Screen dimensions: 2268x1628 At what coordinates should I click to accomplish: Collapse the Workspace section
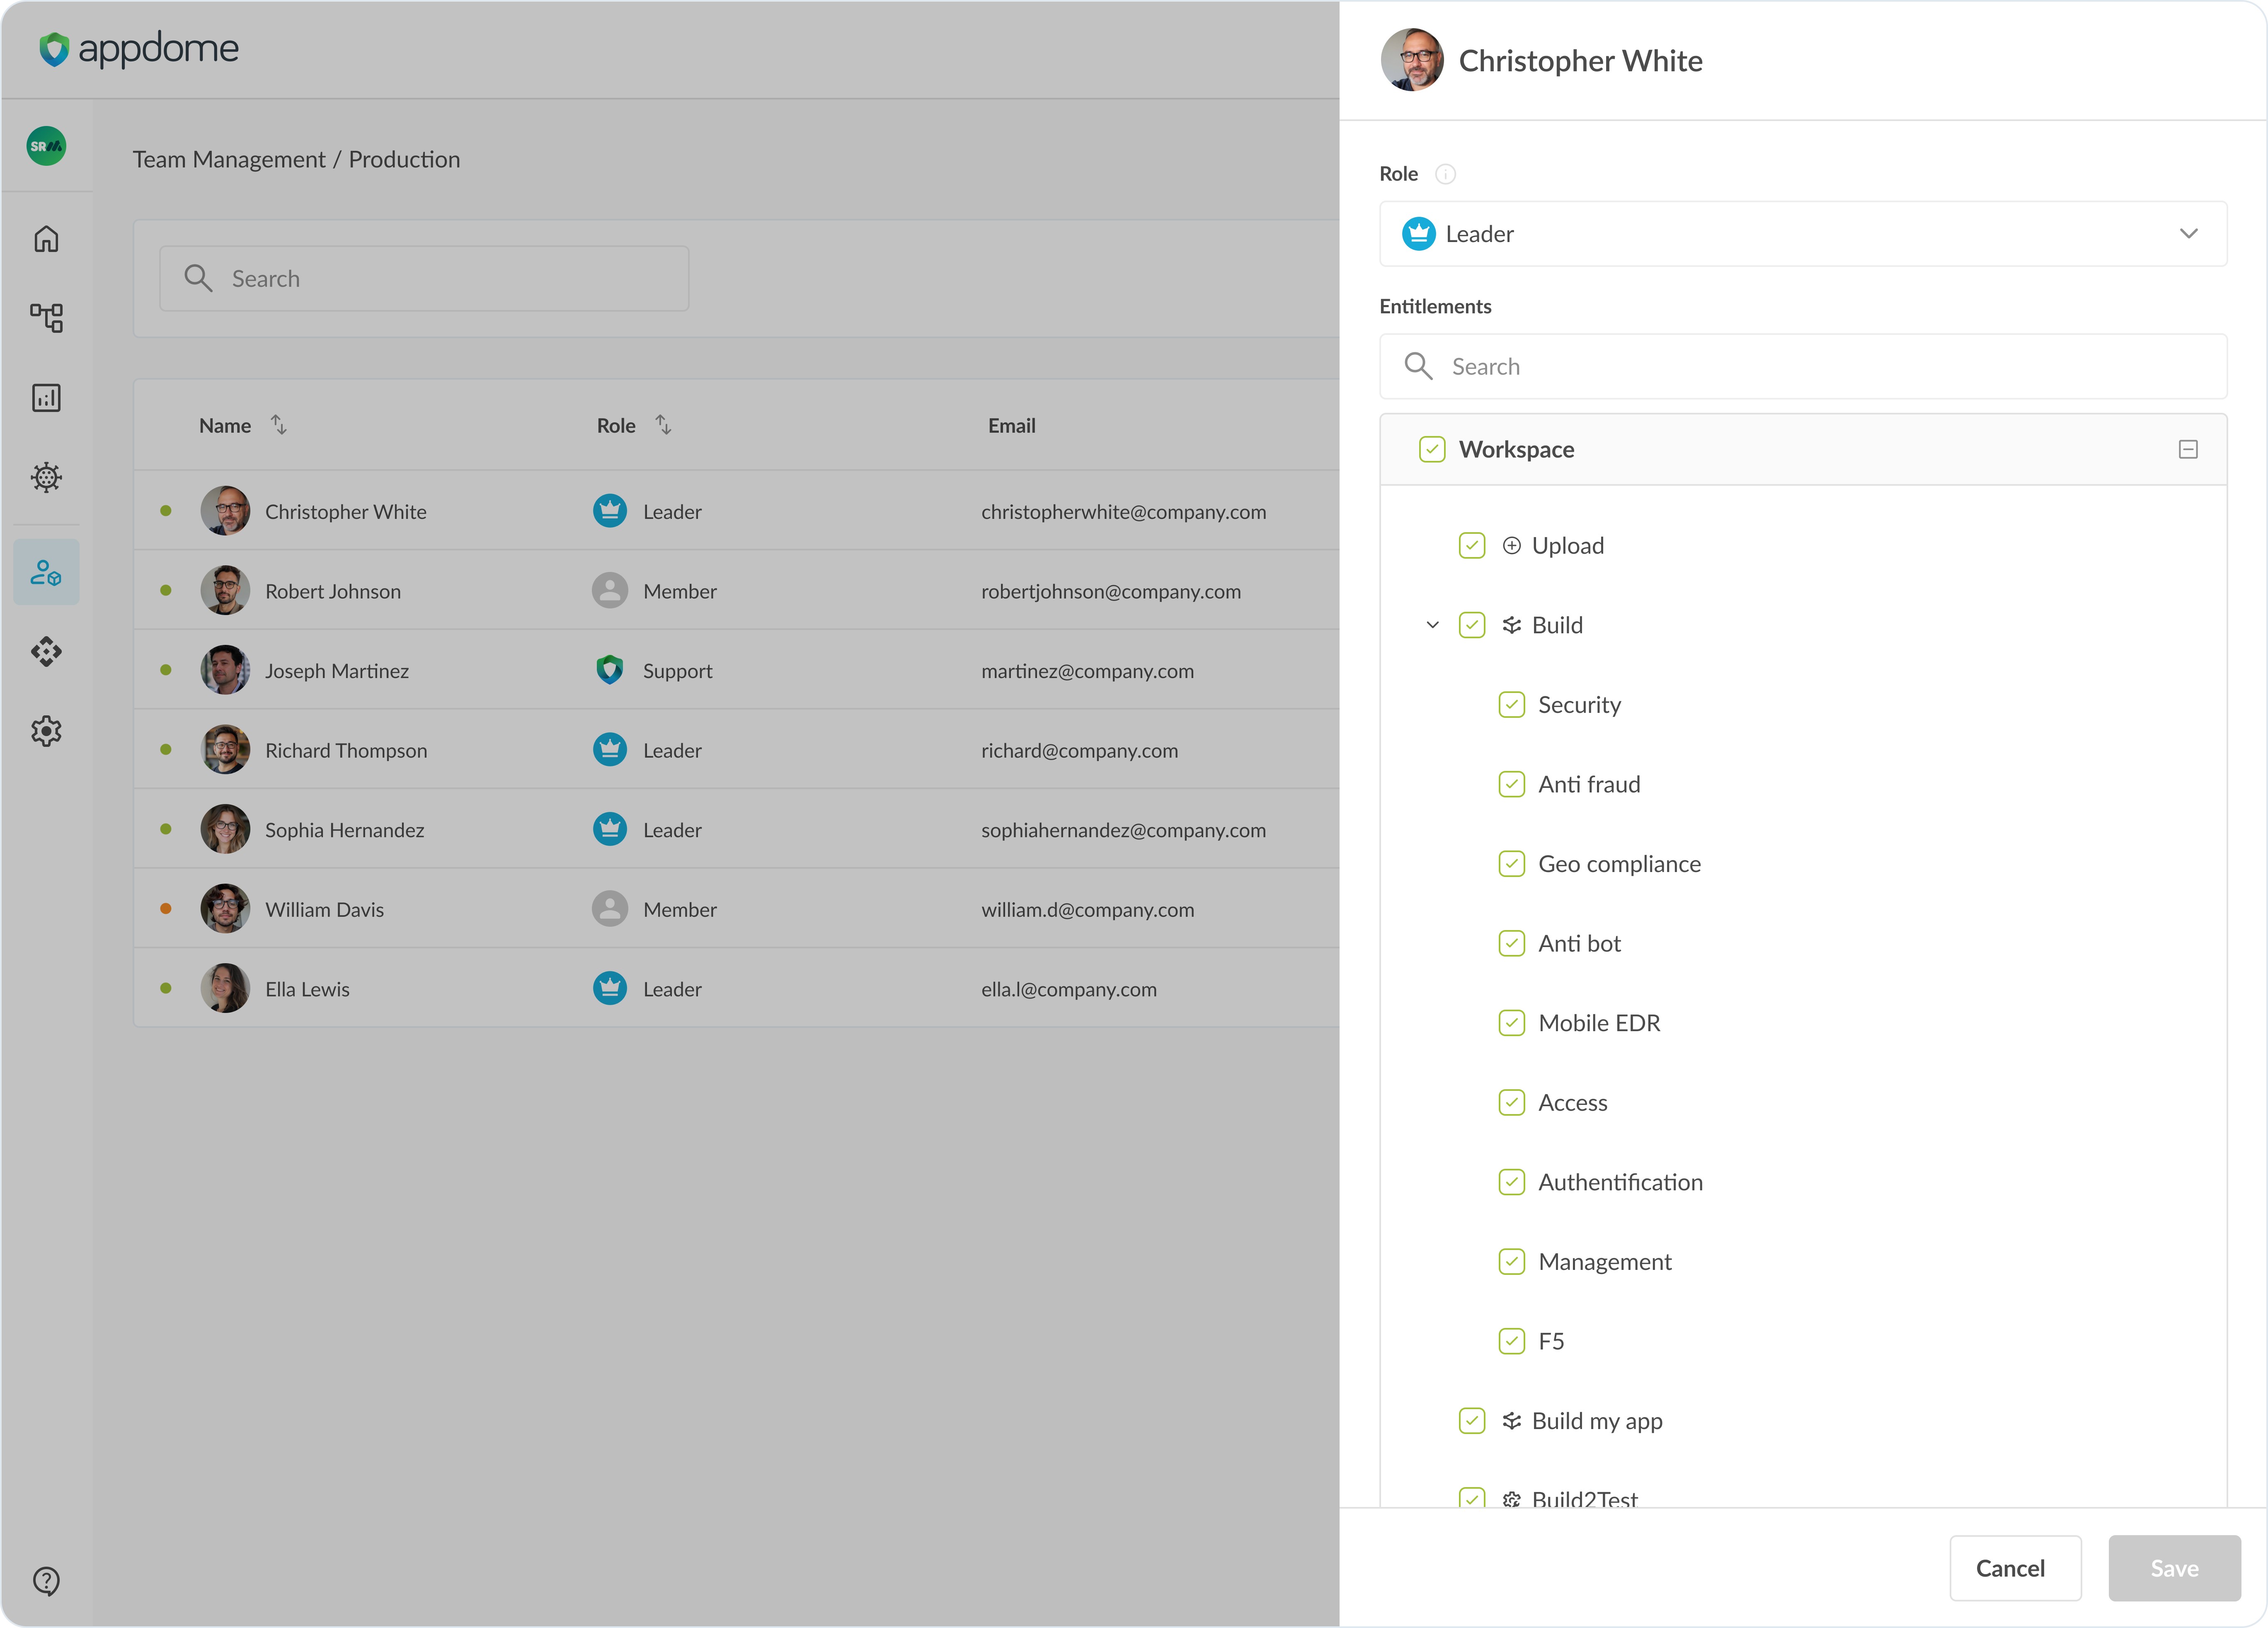(2188, 449)
